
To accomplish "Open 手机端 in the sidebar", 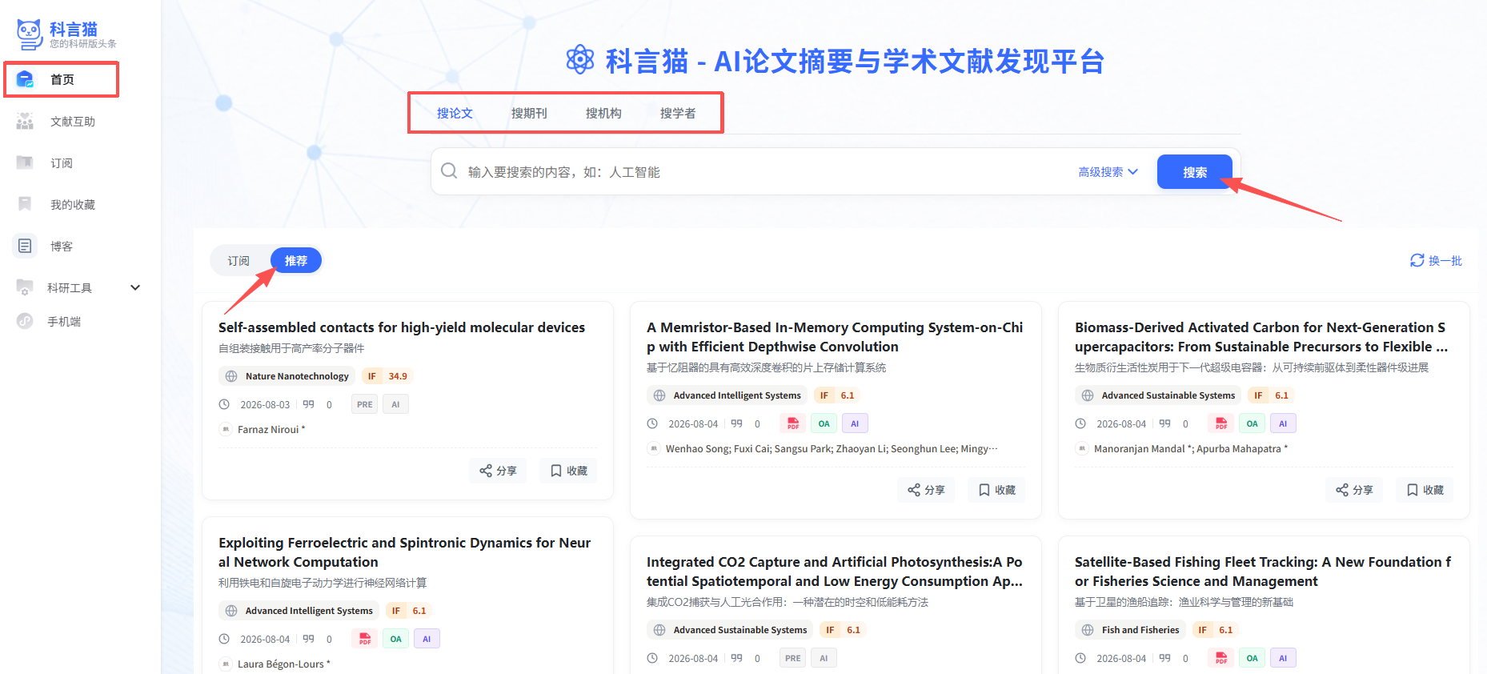I will point(64,322).
